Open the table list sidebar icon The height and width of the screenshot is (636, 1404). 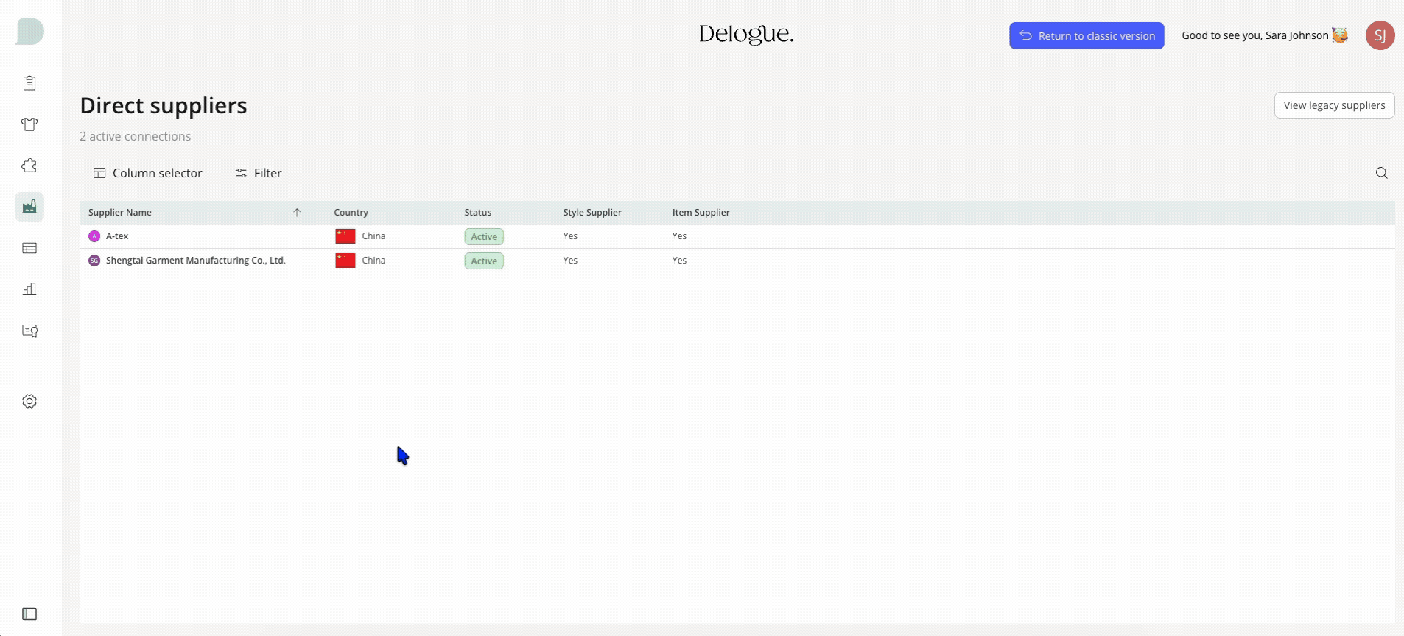pyautogui.click(x=29, y=248)
